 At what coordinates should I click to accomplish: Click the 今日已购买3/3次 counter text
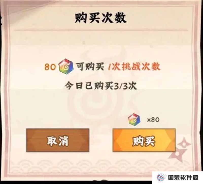101,86
